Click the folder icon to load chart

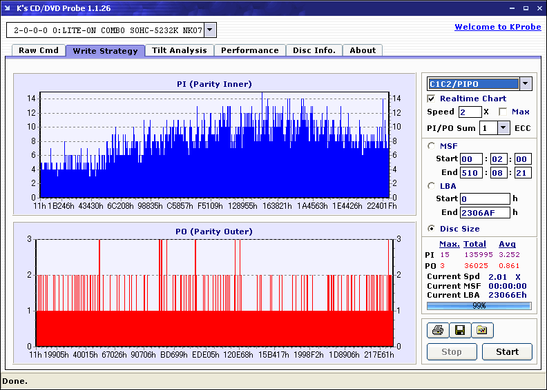tap(482, 331)
